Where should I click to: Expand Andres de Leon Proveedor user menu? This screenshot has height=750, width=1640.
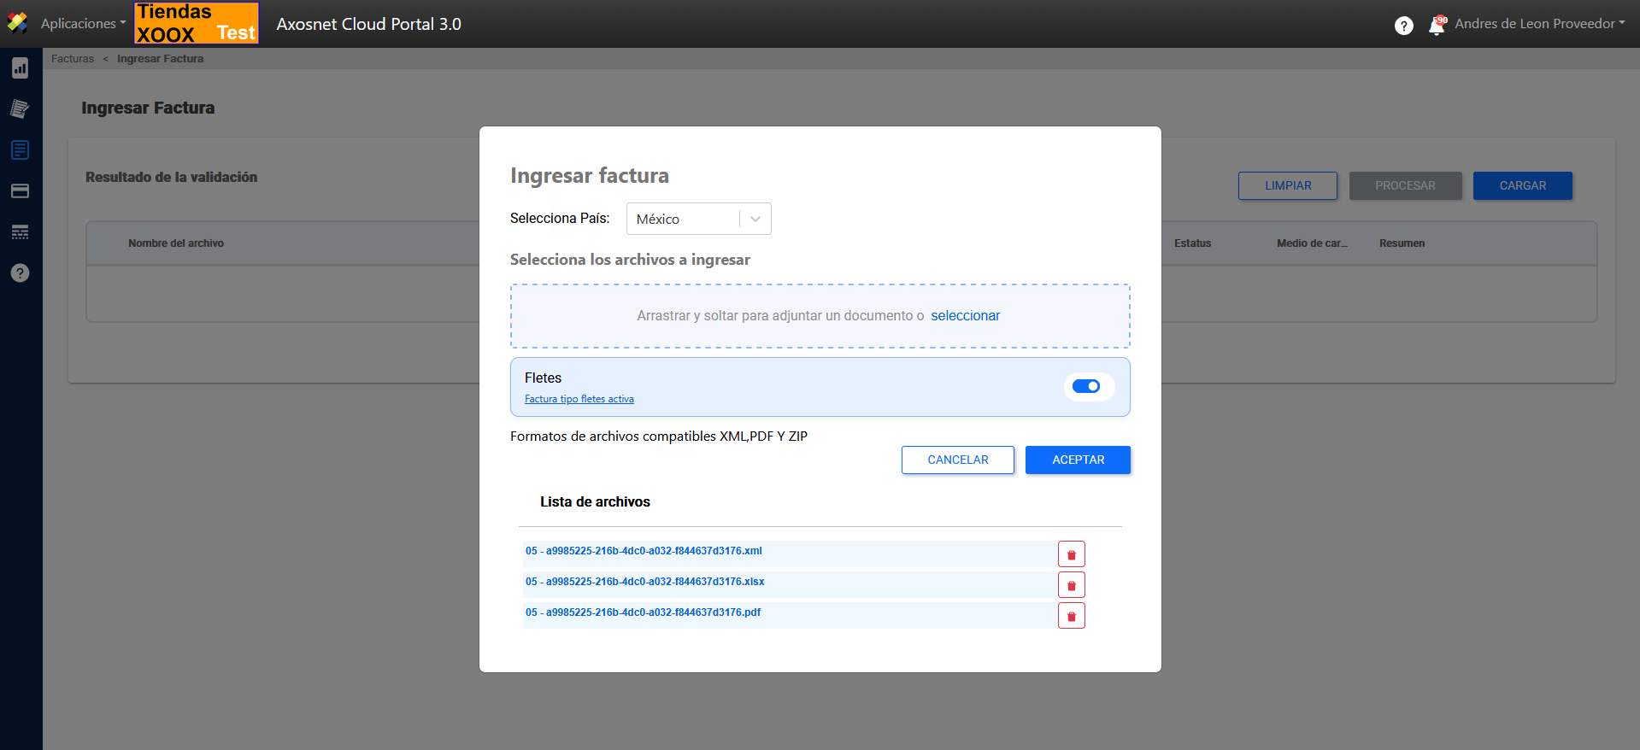[x=1539, y=24]
